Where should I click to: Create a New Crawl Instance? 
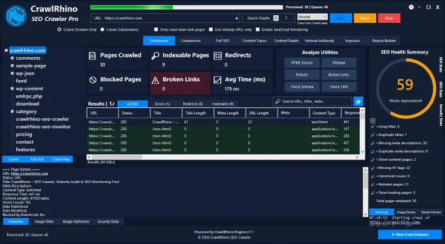pos(410,234)
